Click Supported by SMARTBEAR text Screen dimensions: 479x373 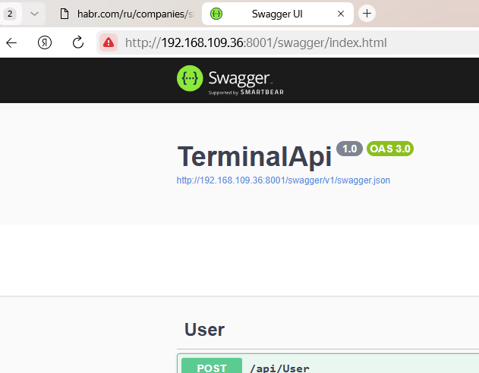(x=246, y=92)
